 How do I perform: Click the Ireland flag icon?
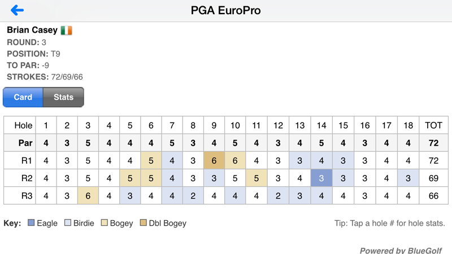point(66,30)
